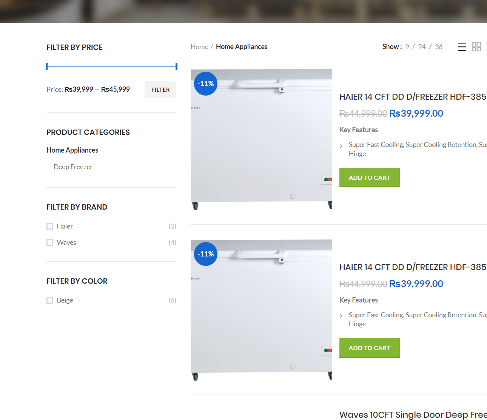Click Beige color count (6)
The image size is (487, 420).
173,300
